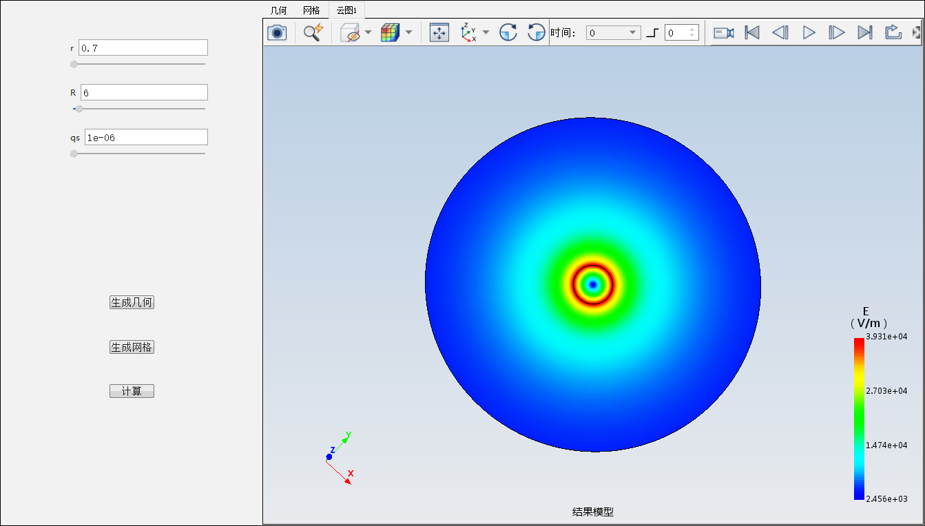
Task: Click the toolbar overflow arrow at right edge
Action: coord(916,32)
